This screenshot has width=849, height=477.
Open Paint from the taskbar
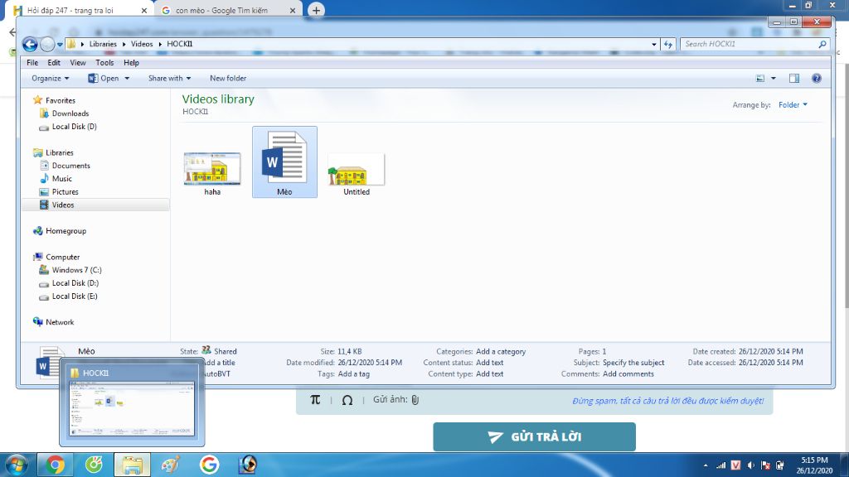(171, 465)
